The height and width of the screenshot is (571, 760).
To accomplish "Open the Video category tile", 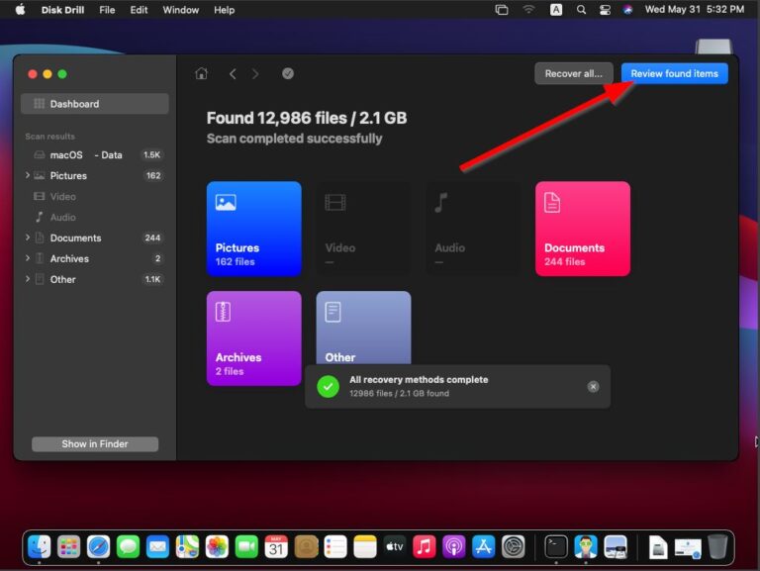I will [x=363, y=229].
